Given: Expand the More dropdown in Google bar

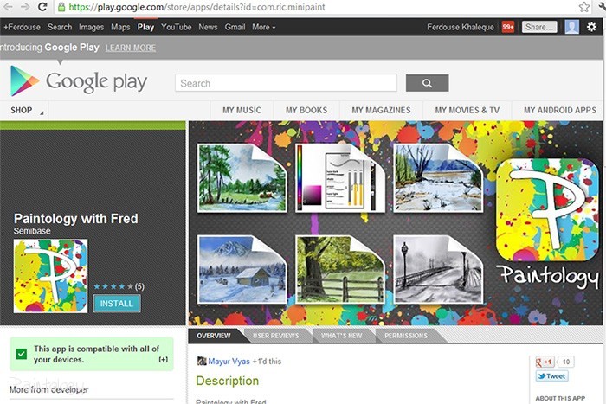Looking at the screenshot, I should tap(263, 27).
